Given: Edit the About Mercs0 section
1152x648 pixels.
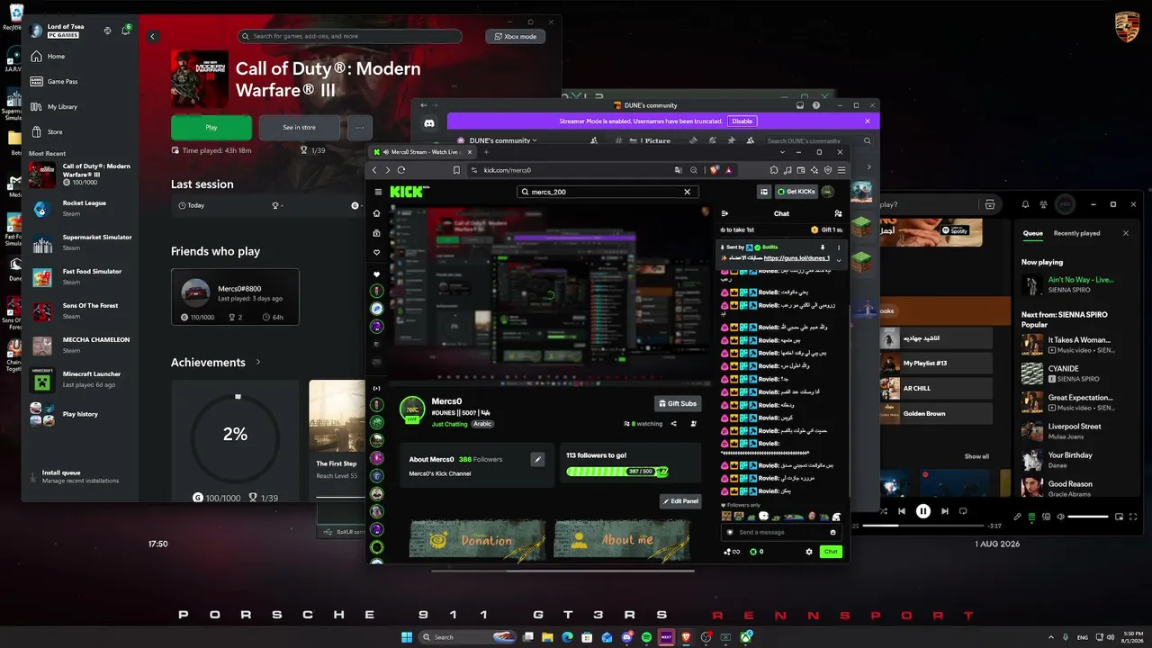Looking at the screenshot, I should pos(537,460).
